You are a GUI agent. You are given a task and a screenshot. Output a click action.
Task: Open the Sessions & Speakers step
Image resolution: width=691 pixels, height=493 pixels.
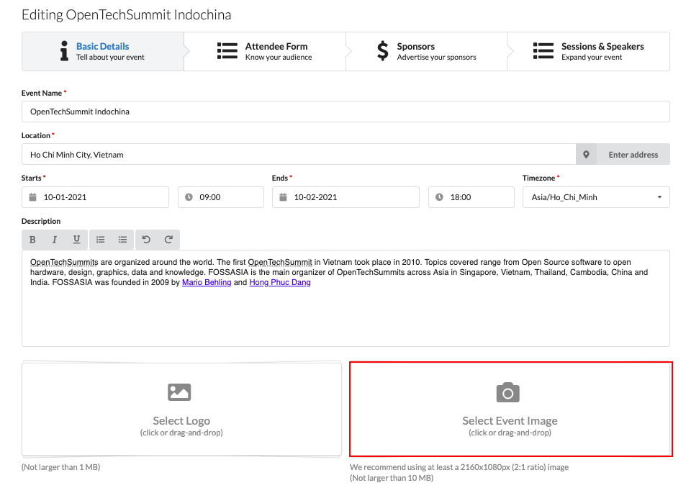(x=588, y=52)
